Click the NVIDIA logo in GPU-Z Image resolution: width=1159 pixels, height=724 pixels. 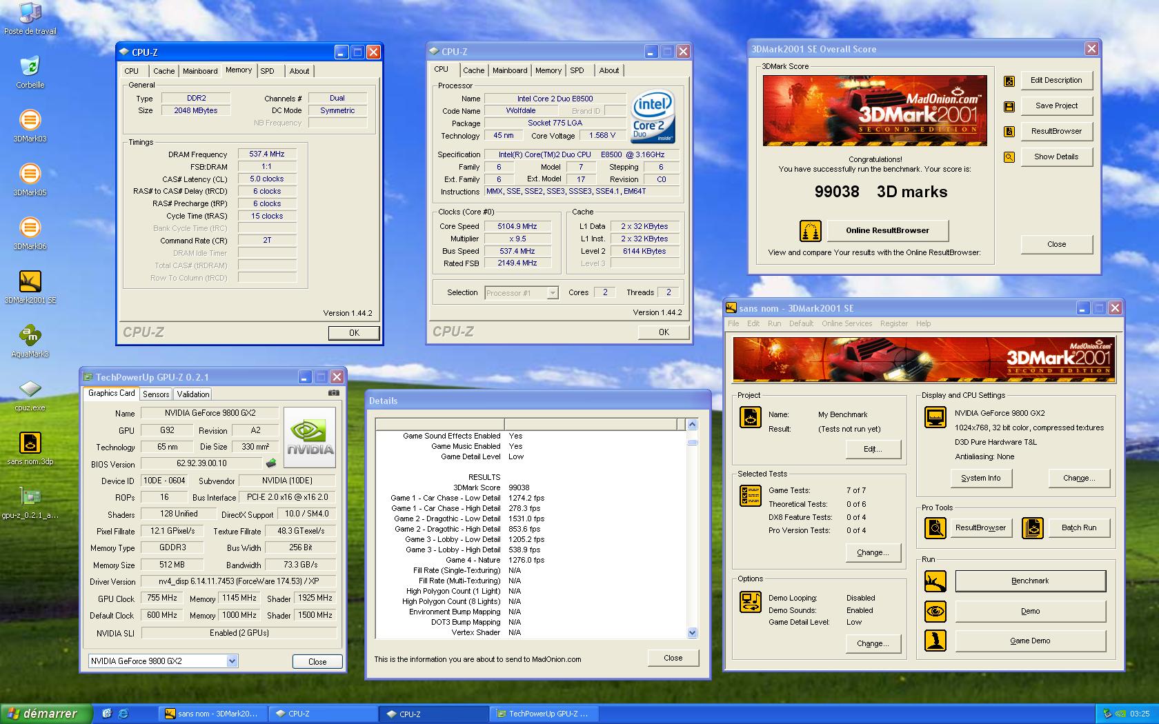[310, 437]
